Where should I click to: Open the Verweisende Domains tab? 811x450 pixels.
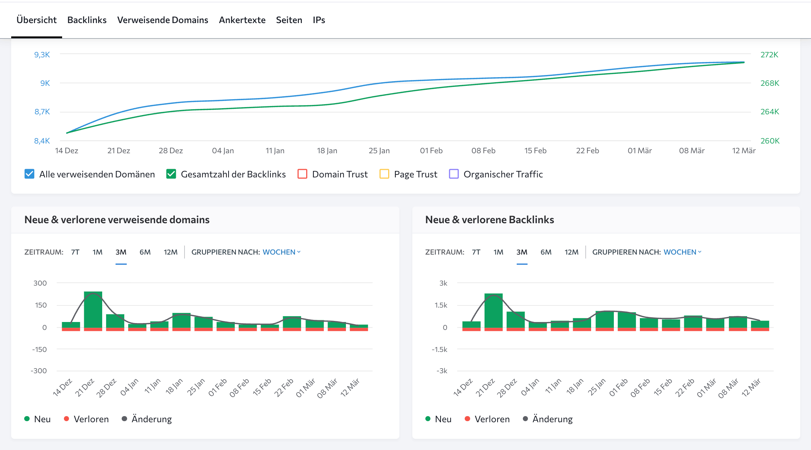(162, 20)
